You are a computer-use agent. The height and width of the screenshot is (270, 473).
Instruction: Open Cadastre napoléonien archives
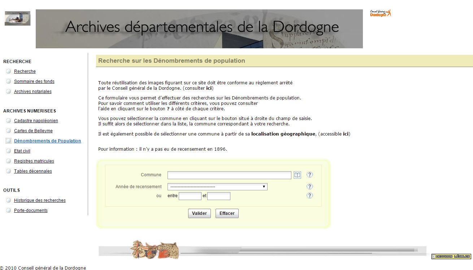pos(36,121)
